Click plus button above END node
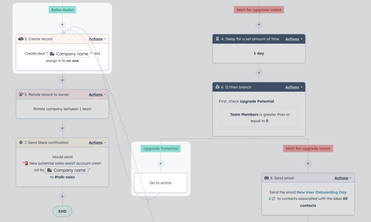 click(x=62, y=196)
